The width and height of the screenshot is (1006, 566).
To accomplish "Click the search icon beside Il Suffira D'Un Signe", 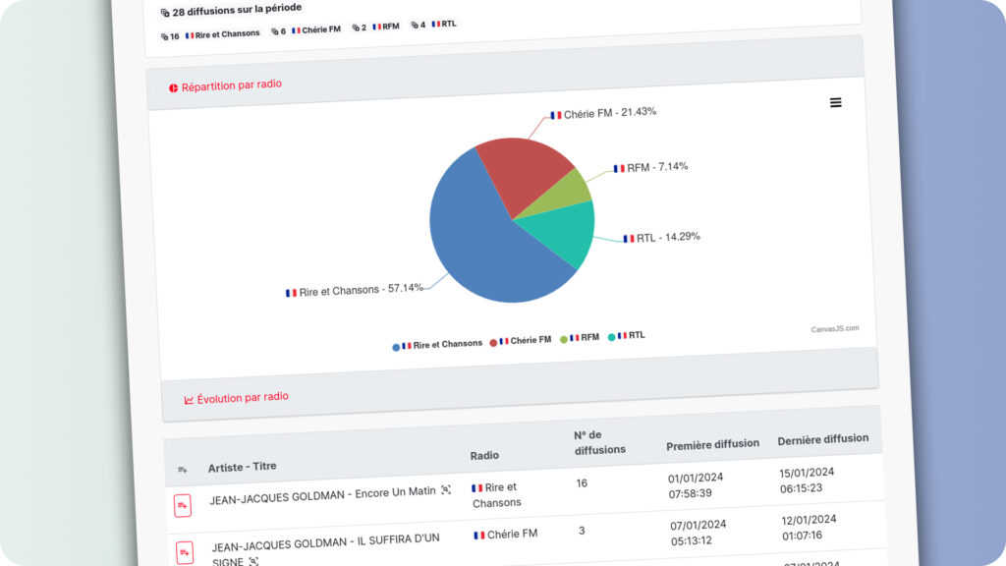I will pos(253,561).
